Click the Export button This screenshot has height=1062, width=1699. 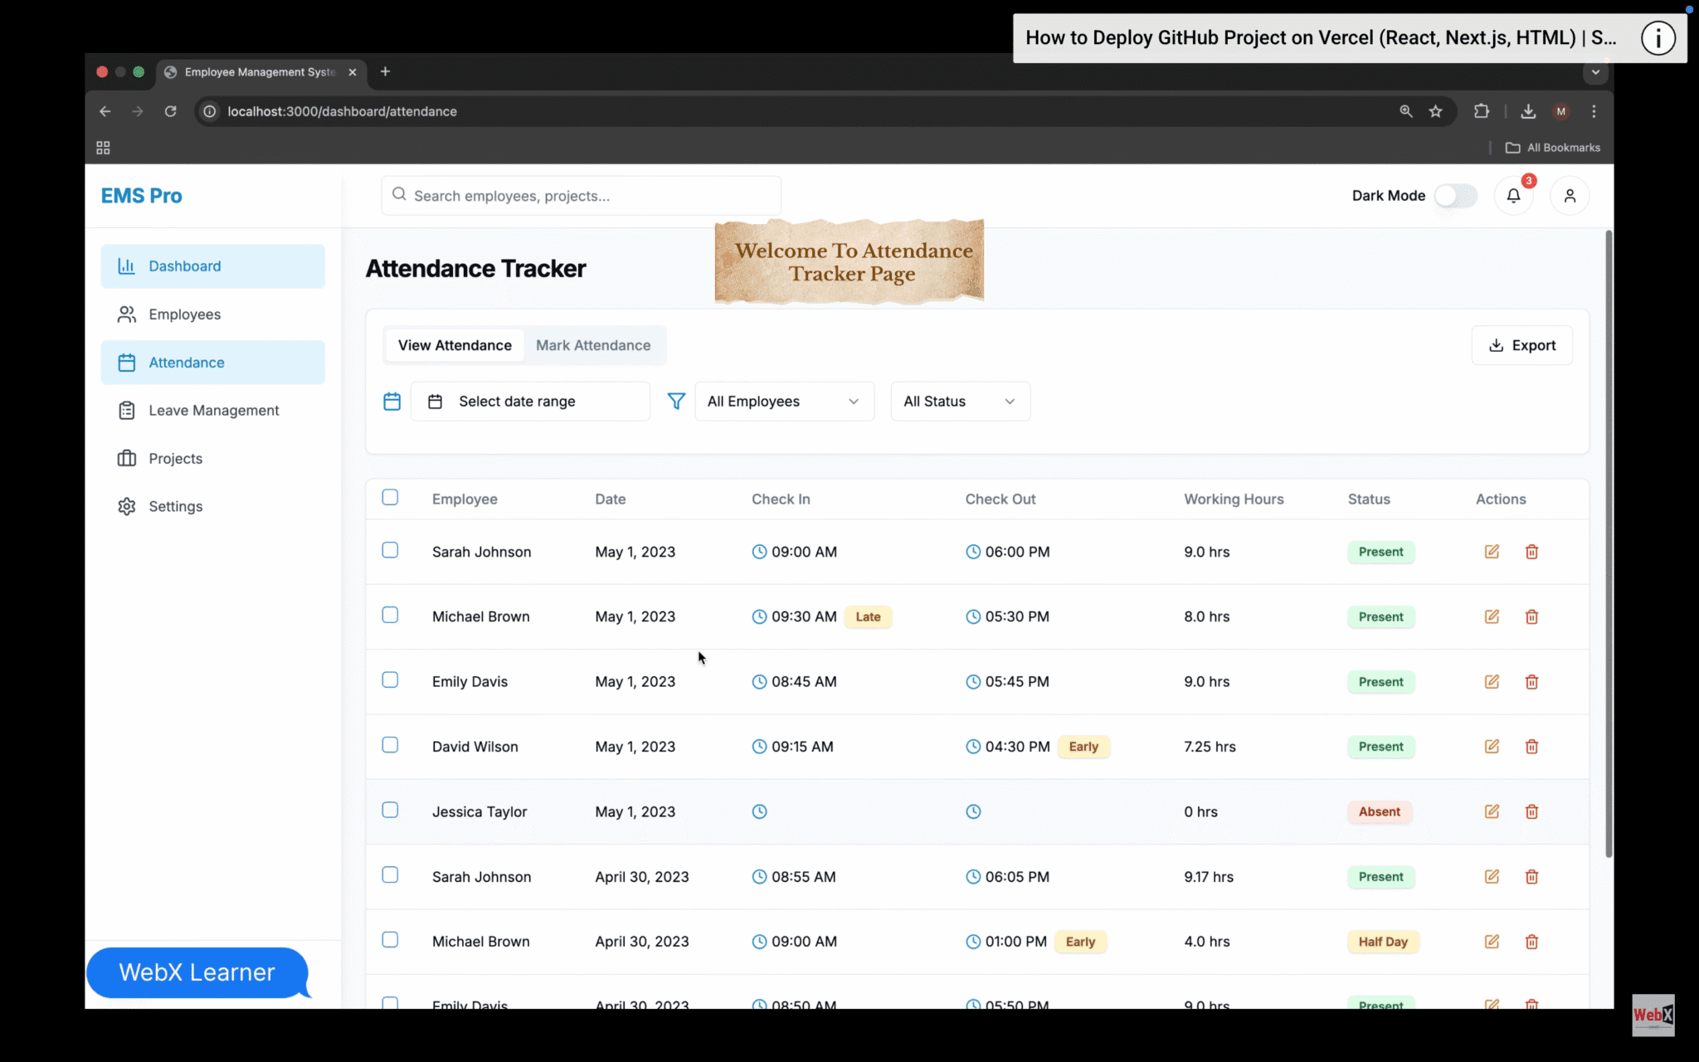(x=1522, y=344)
